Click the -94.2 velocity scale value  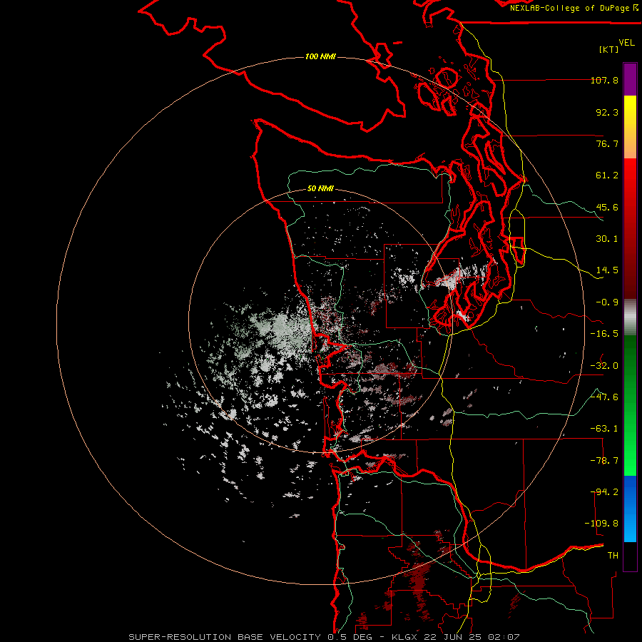pos(604,492)
